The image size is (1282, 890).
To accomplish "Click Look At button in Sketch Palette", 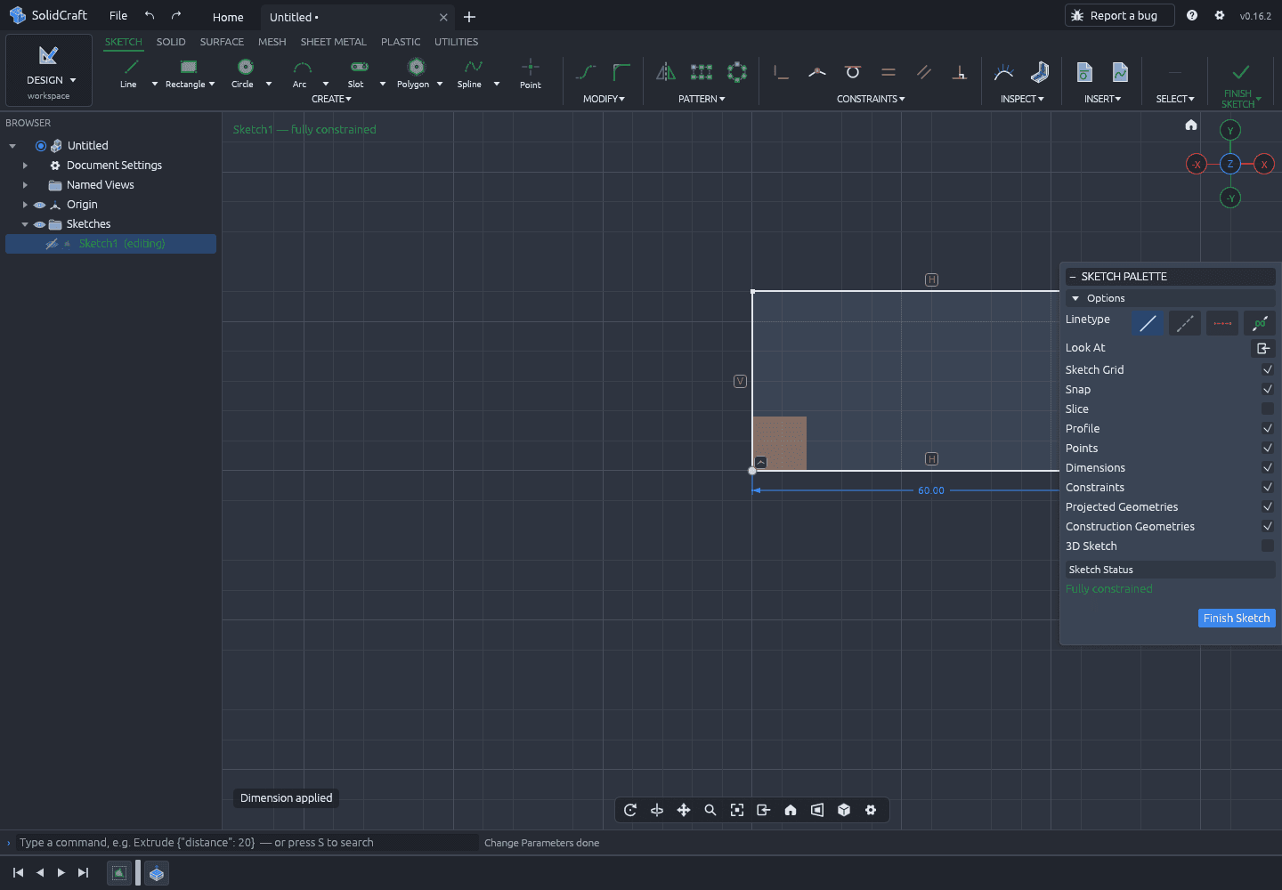I will [1263, 348].
